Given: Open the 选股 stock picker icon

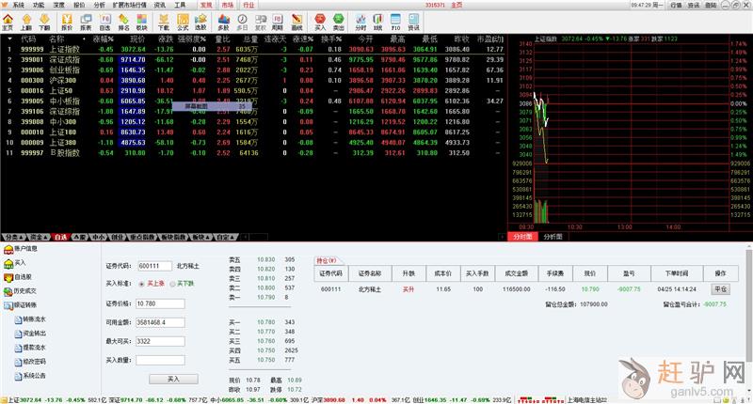Looking at the screenshot, I should pyautogui.click(x=201, y=23).
